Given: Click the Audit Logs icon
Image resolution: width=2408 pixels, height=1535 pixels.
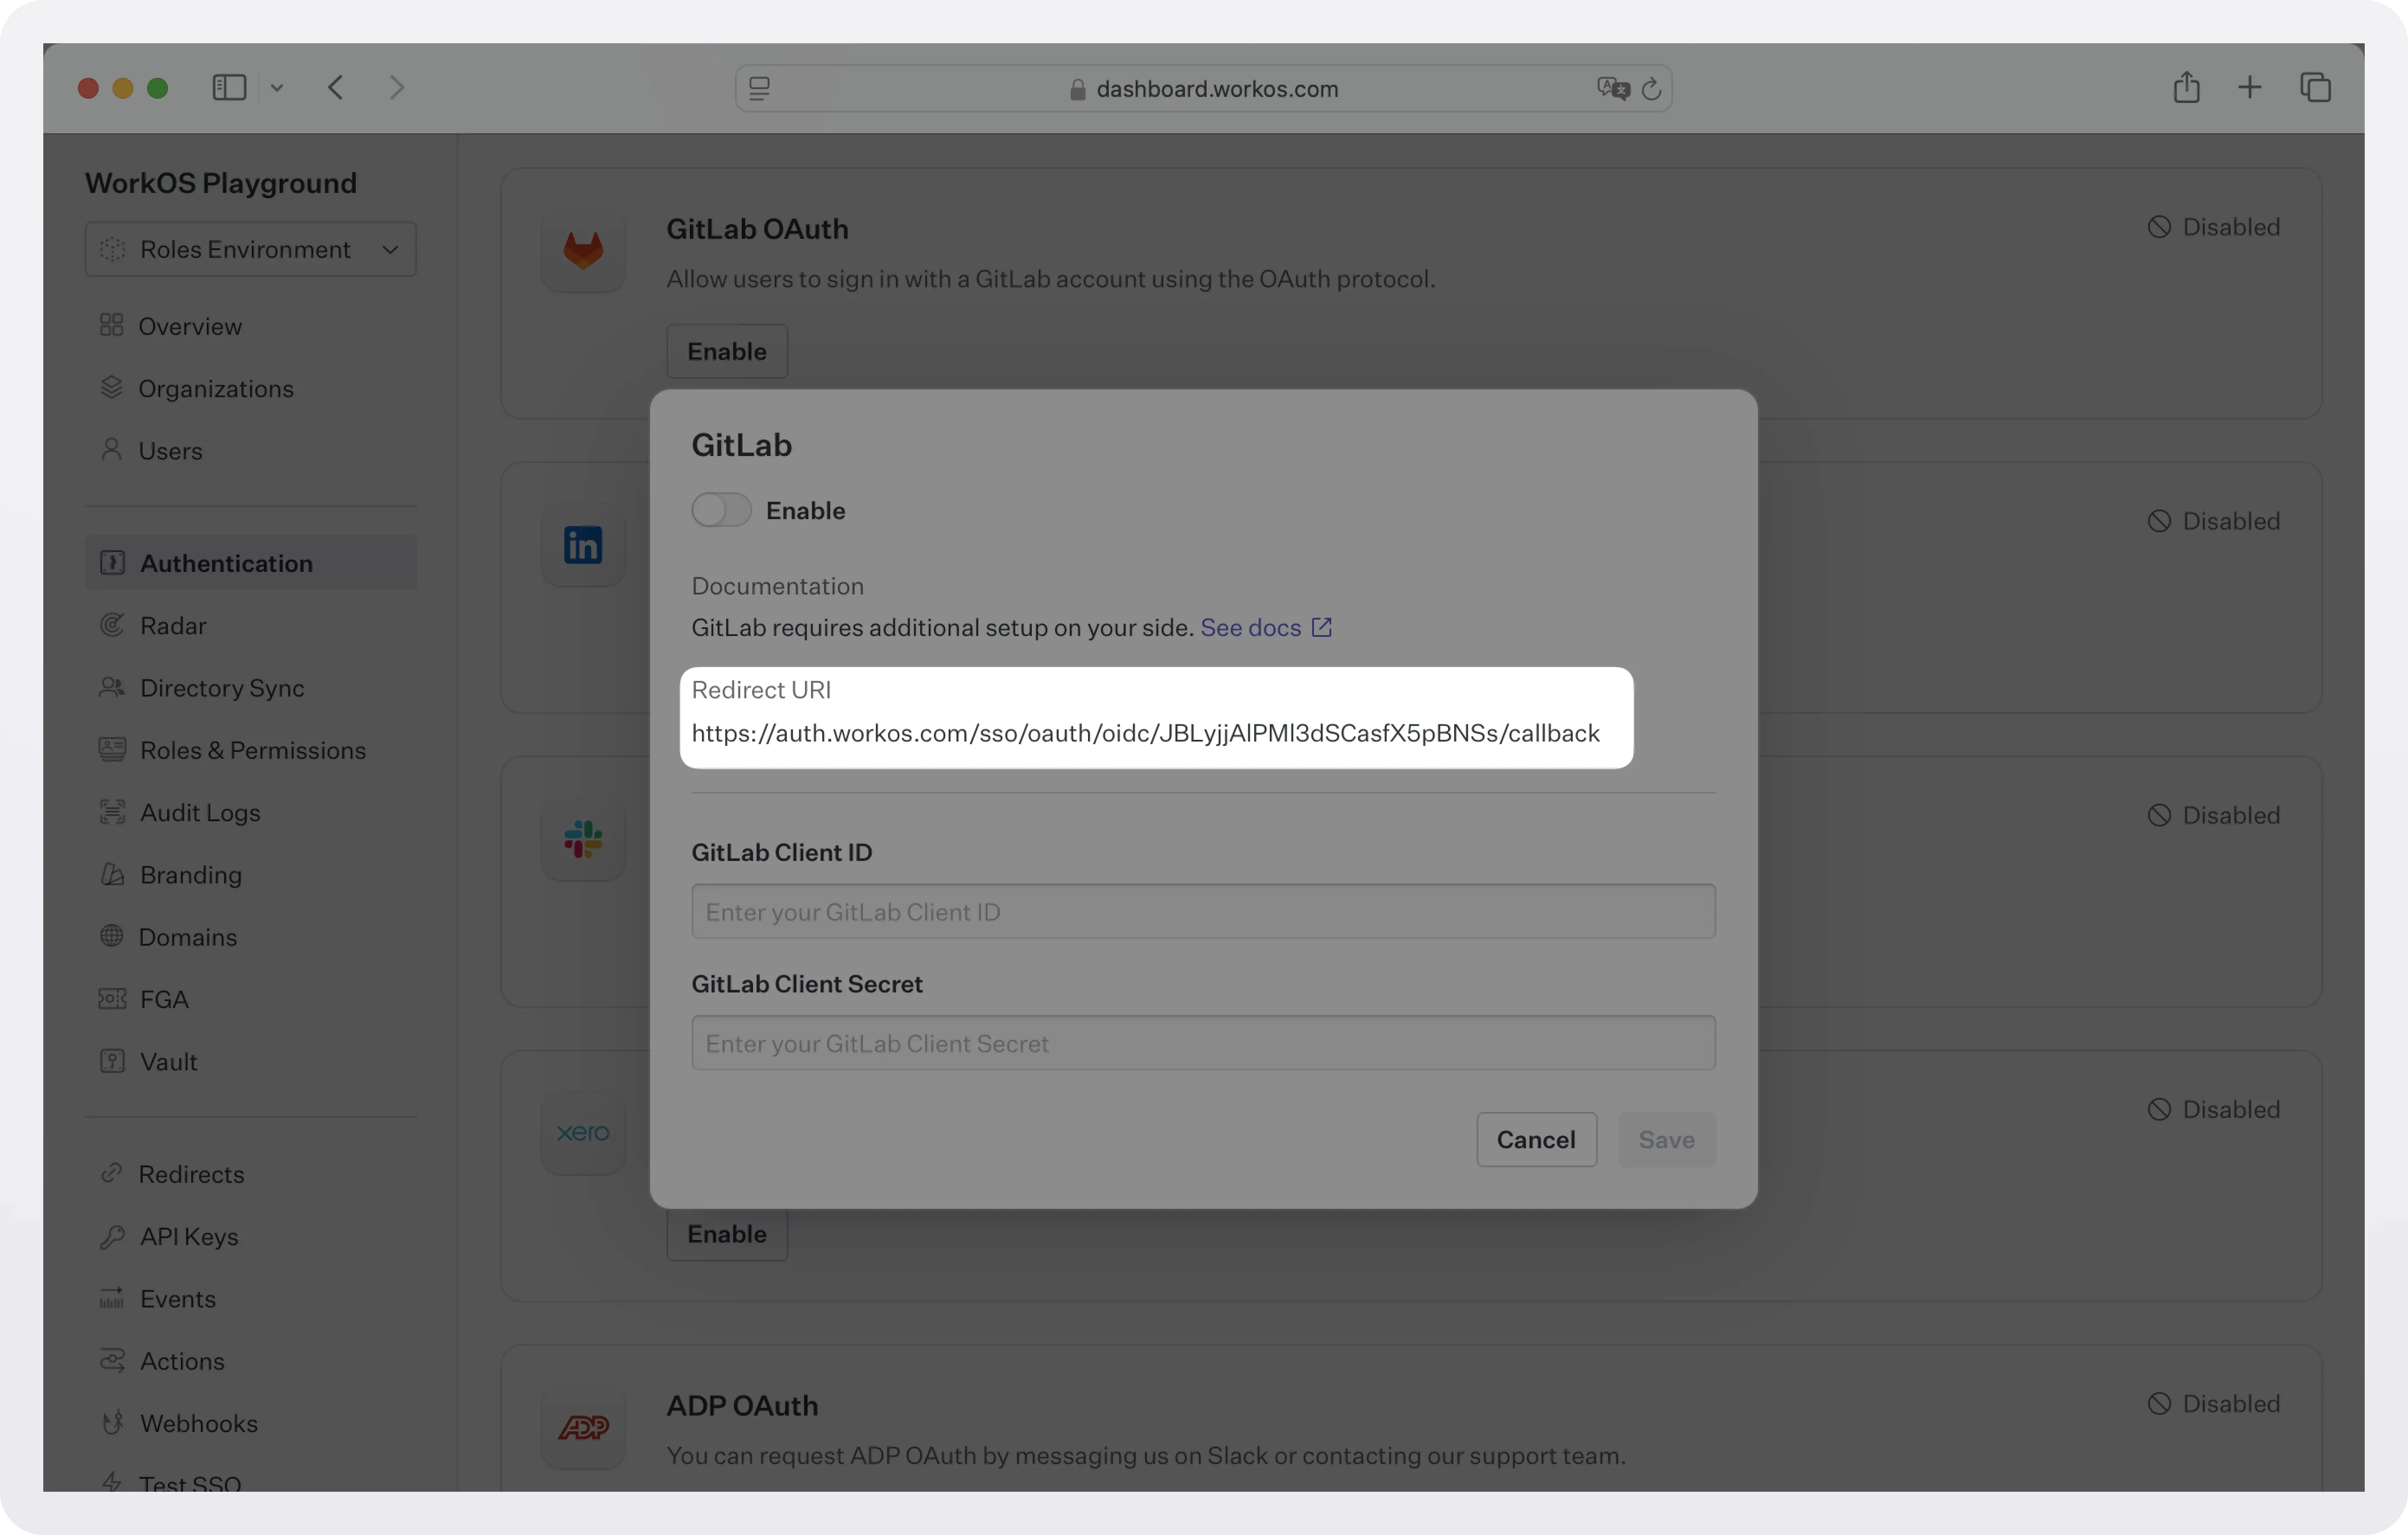Looking at the screenshot, I should 112,812.
